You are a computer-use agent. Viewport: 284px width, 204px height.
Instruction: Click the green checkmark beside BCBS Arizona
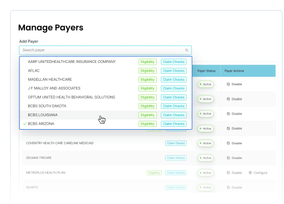pyautogui.click(x=25, y=124)
